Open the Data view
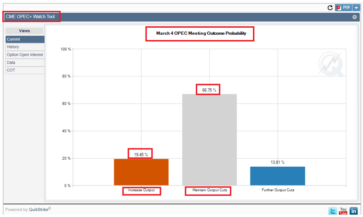 point(25,62)
